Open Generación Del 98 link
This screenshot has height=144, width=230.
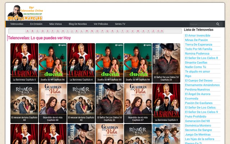197,121
